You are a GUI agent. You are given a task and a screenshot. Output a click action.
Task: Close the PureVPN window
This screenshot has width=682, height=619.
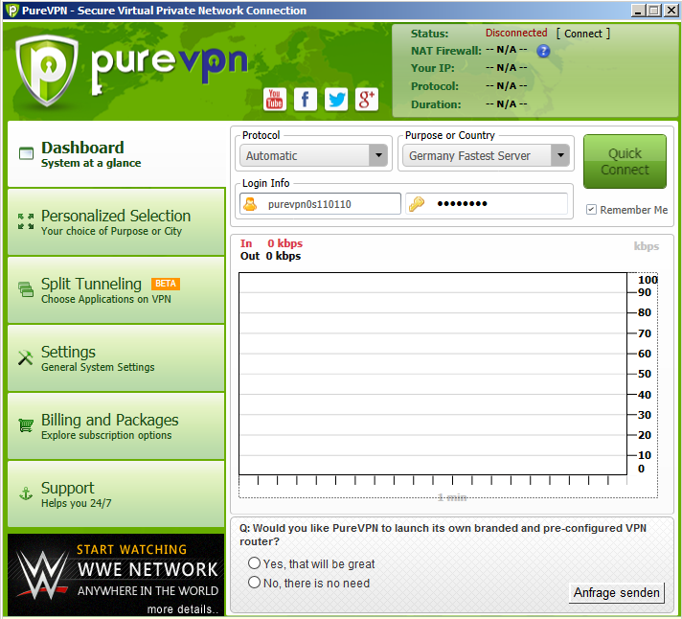click(671, 11)
